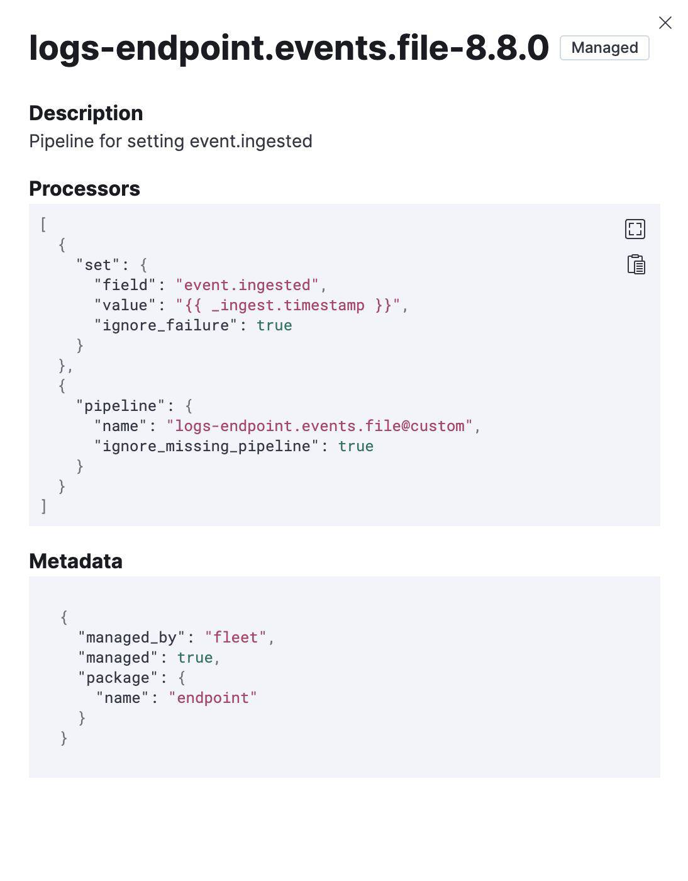Screen dimensions: 688x881
Task: Click the Managed badge next to the title
Action: tap(603, 47)
